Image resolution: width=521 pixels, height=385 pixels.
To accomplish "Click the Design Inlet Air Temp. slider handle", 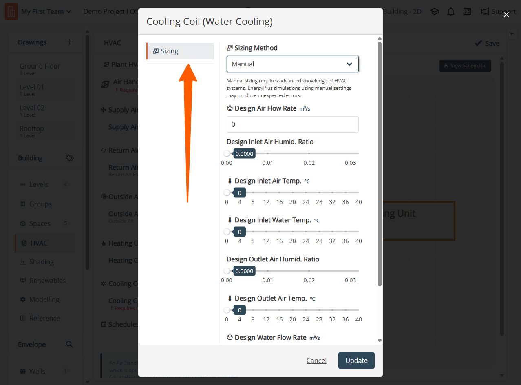I will pos(227,192).
